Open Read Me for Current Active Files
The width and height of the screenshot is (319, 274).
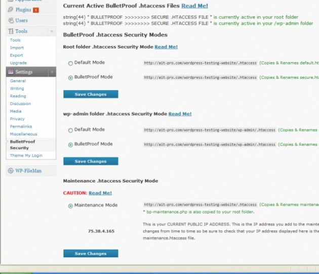tap(195, 6)
